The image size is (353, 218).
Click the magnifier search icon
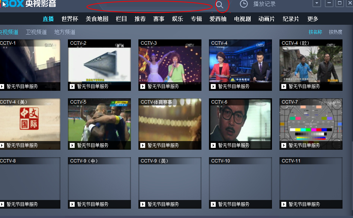pyautogui.click(x=220, y=5)
